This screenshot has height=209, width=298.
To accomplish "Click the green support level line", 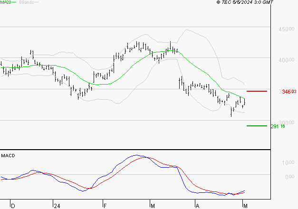I will point(257,126).
